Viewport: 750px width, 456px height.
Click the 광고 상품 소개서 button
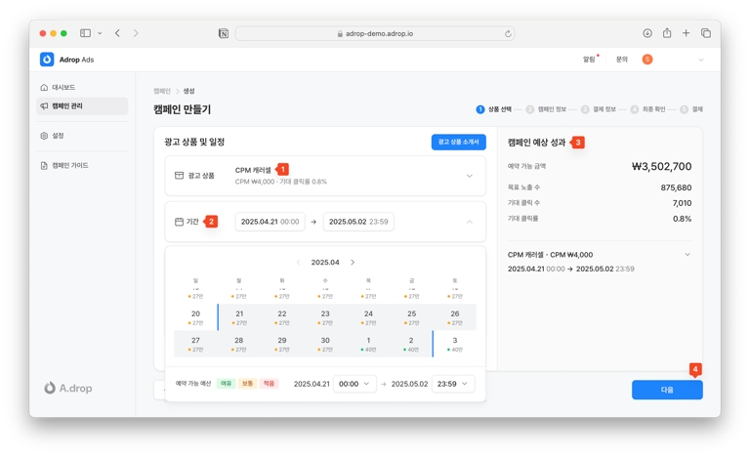click(458, 142)
